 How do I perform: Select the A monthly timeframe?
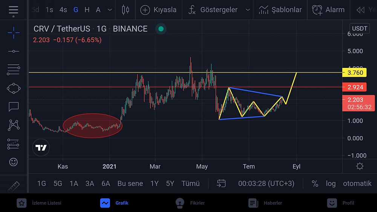click(x=98, y=10)
